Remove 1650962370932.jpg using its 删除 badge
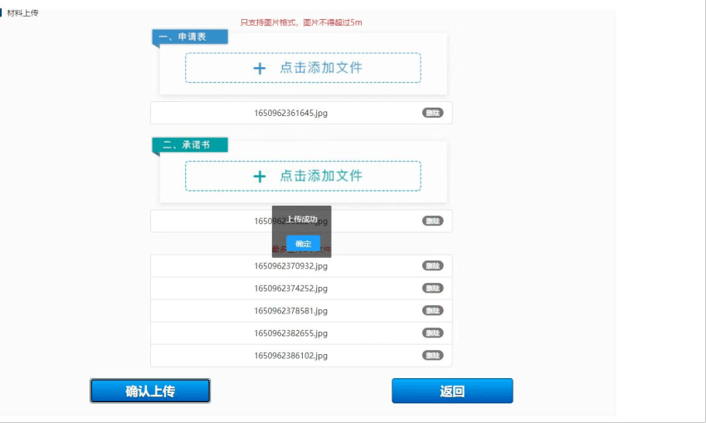Viewport: 706px width, 423px height. pos(432,266)
